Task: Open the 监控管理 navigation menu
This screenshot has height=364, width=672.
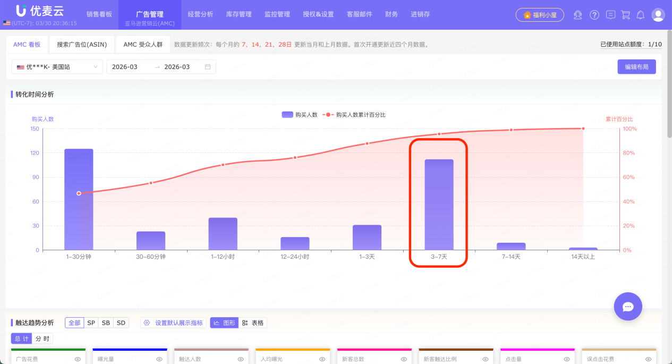Action: (277, 14)
